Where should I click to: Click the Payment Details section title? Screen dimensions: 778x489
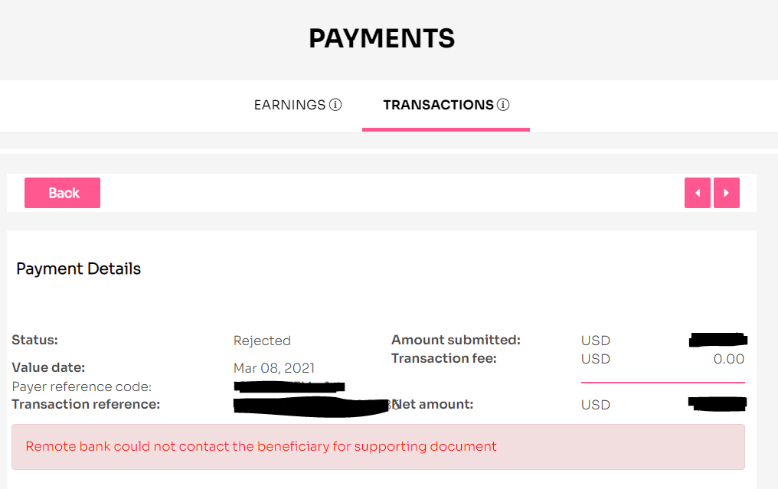78,269
